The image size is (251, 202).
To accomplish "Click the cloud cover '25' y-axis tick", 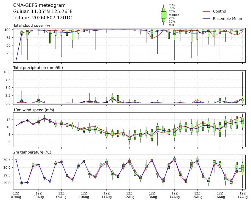I will pyautogui.click(x=9, y=53).
